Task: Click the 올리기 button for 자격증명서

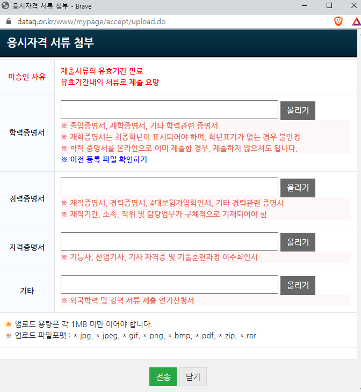Action: (x=298, y=242)
